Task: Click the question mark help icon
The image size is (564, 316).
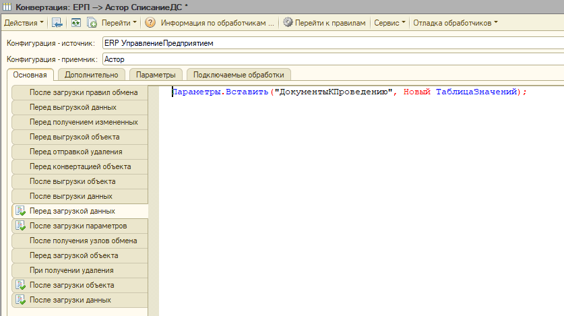Action: tap(150, 22)
